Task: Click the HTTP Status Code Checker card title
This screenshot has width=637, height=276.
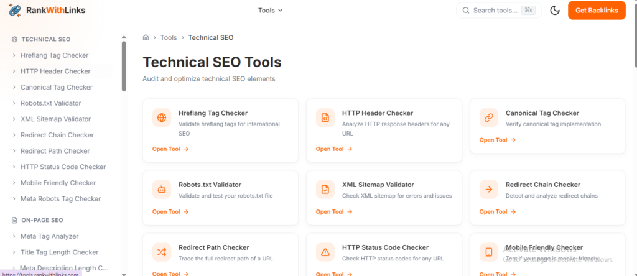Action: click(x=385, y=247)
